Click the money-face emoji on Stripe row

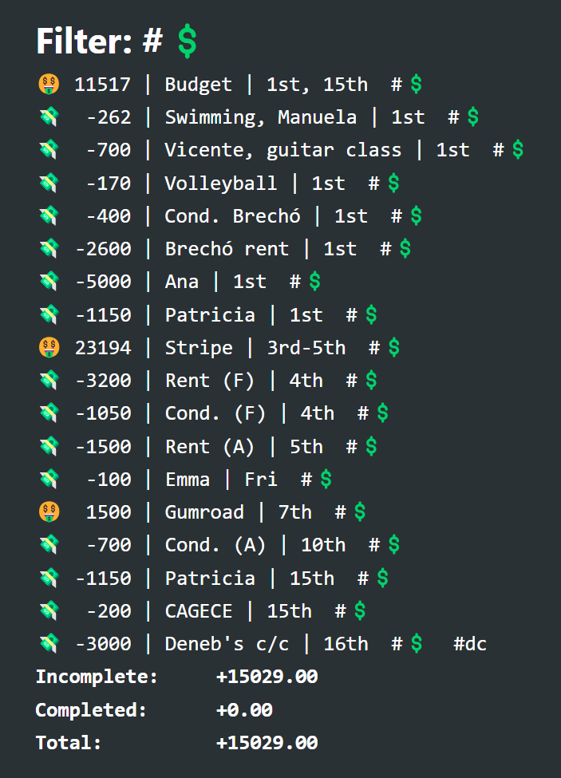pyautogui.click(x=49, y=347)
